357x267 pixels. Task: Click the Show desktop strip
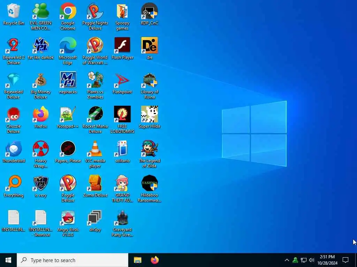tap(356, 260)
